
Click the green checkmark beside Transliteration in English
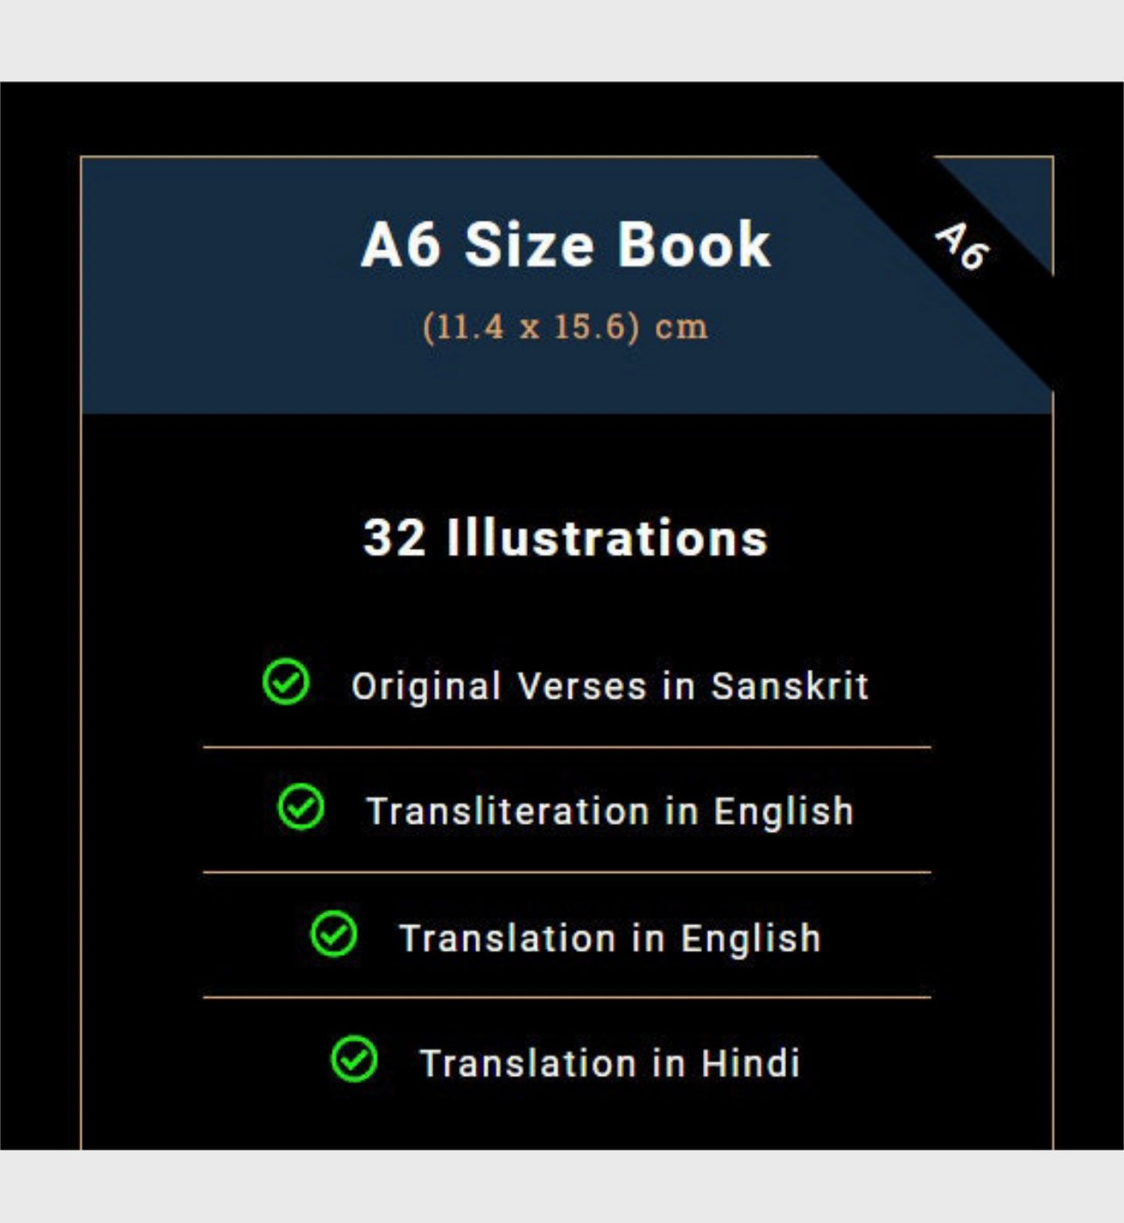click(x=300, y=806)
